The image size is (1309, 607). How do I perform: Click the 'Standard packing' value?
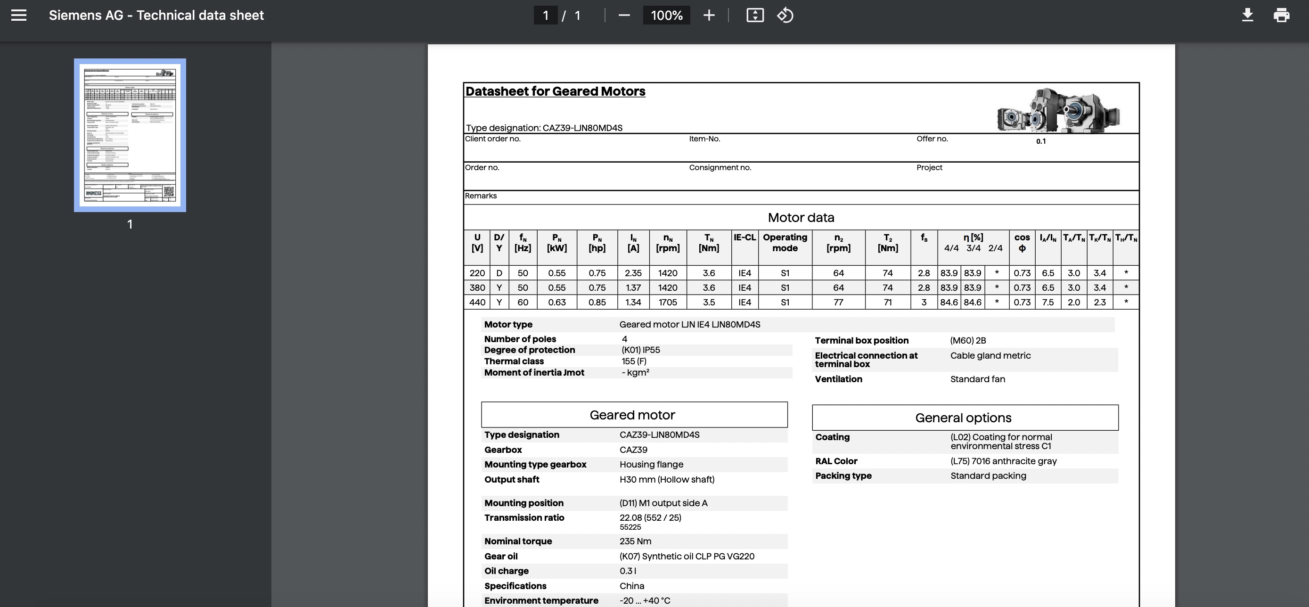pyautogui.click(x=988, y=476)
